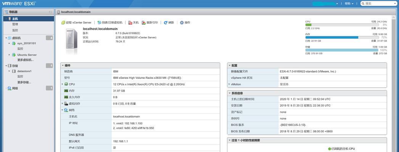Click the Ubuntu Server VM icon
This screenshot has height=152, width=399.
pos(14,55)
